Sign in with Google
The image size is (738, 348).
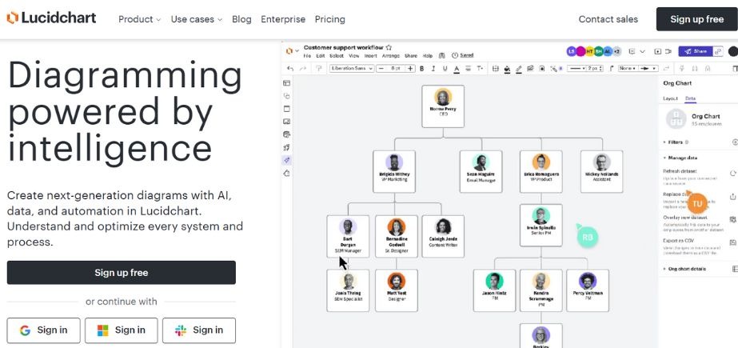(43, 330)
